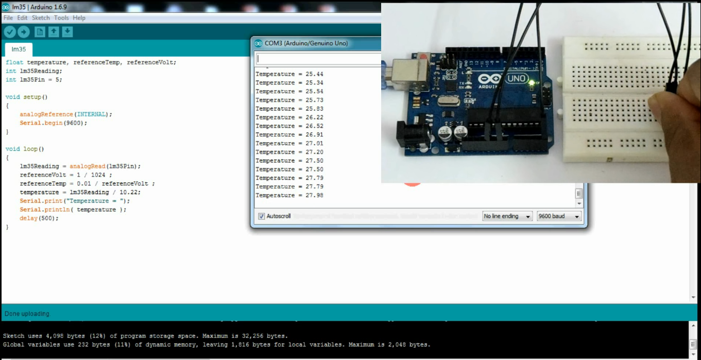The image size is (701, 360).
Task: Change baud rate via the '9600 baud' dropdown
Action: (x=559, y=216)
